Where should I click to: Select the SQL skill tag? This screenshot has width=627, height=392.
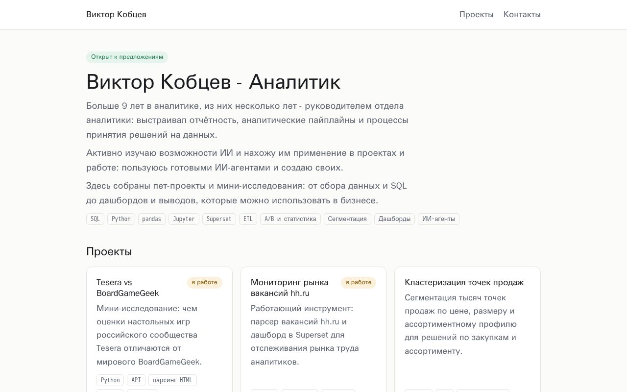95,219
